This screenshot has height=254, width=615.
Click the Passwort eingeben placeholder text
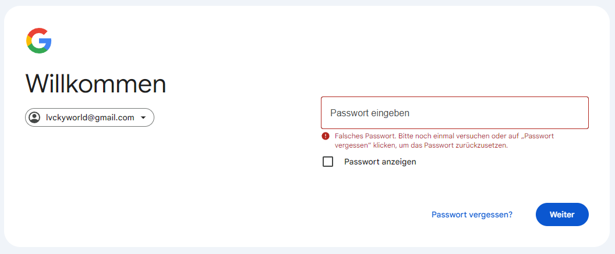(370, 113)
